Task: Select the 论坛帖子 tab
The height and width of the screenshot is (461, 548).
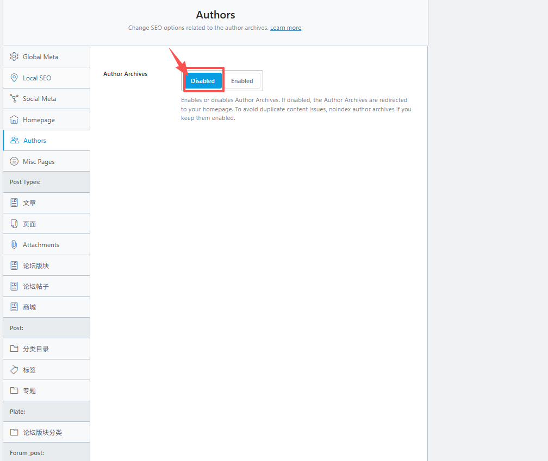Action: pyautogui.click(x=36, y=287)
